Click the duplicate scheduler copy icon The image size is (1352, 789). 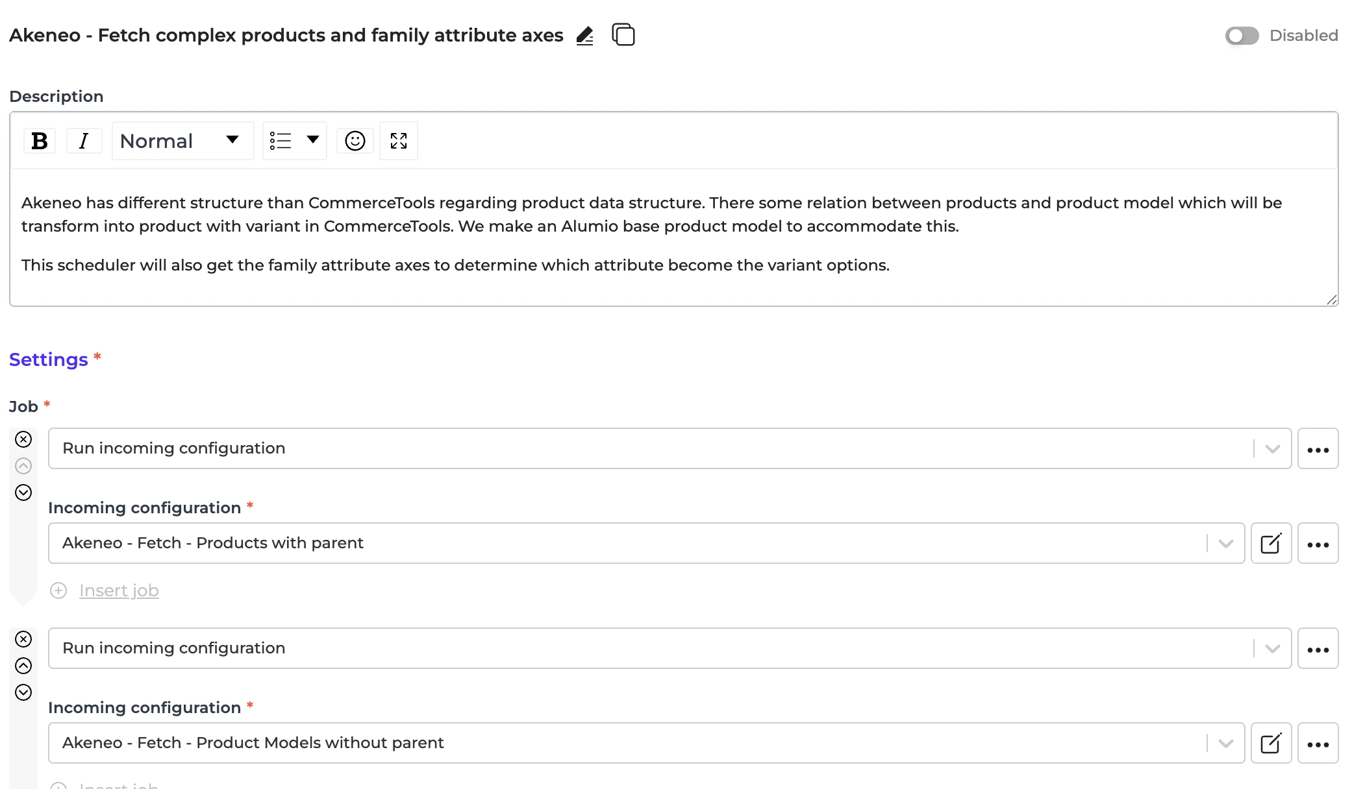pos(623,34)
